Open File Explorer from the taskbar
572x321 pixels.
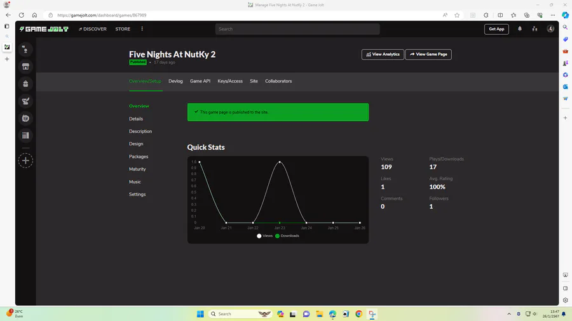(x=320, y=314)
